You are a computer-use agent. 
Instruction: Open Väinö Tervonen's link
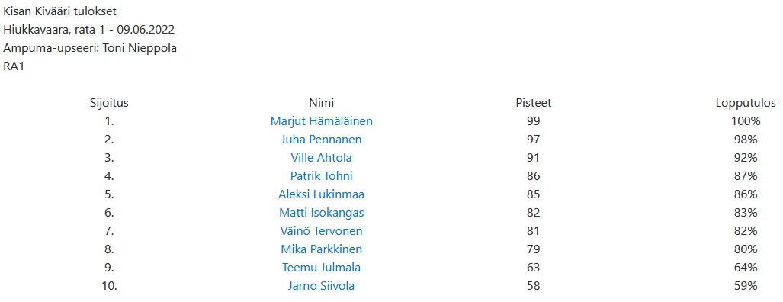click(x=322, y=231)
